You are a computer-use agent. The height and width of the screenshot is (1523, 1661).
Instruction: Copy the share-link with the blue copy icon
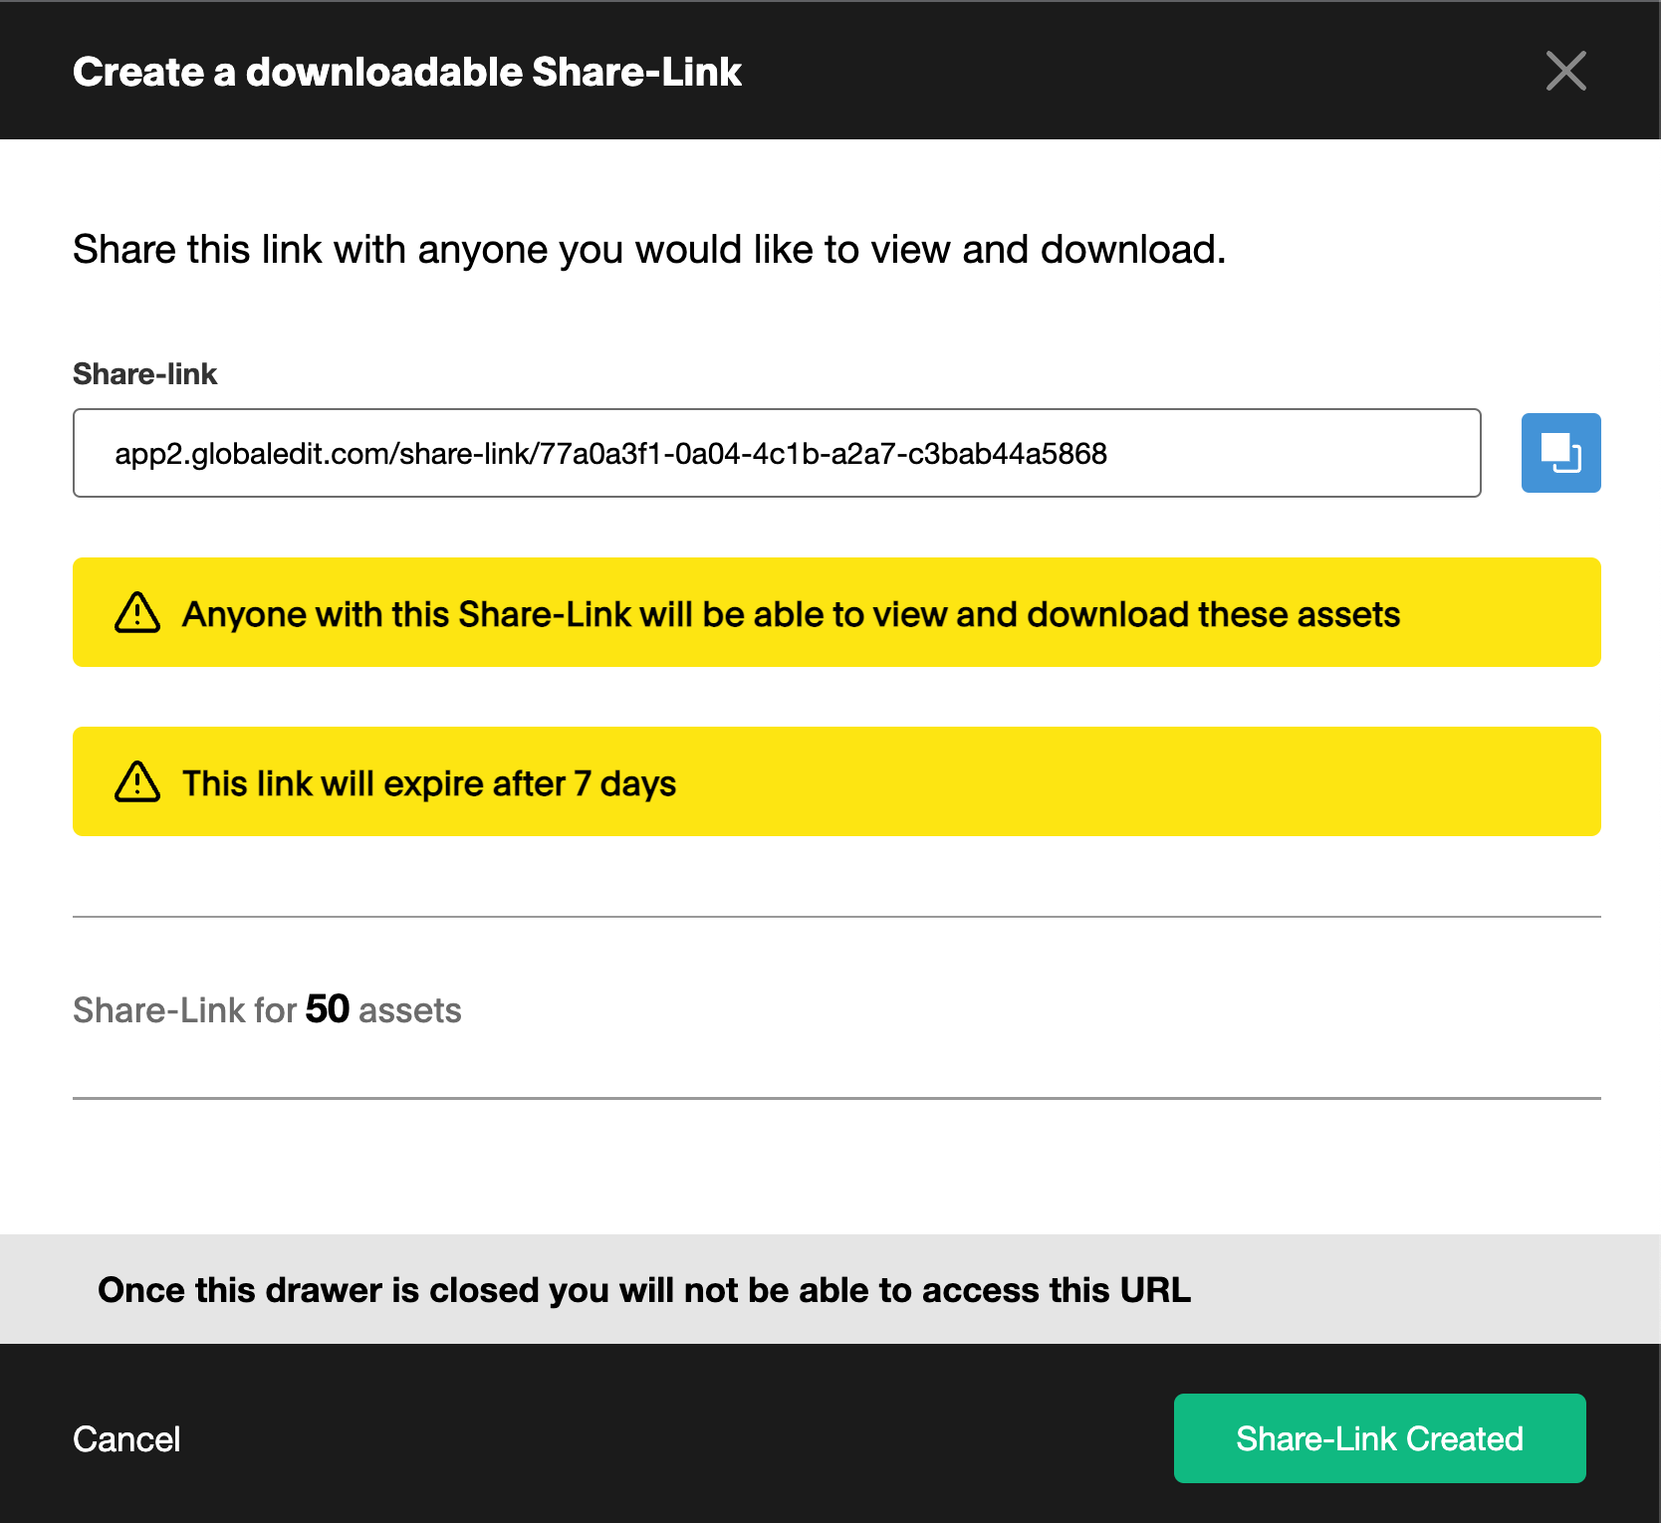click(x=1560, y=453)
